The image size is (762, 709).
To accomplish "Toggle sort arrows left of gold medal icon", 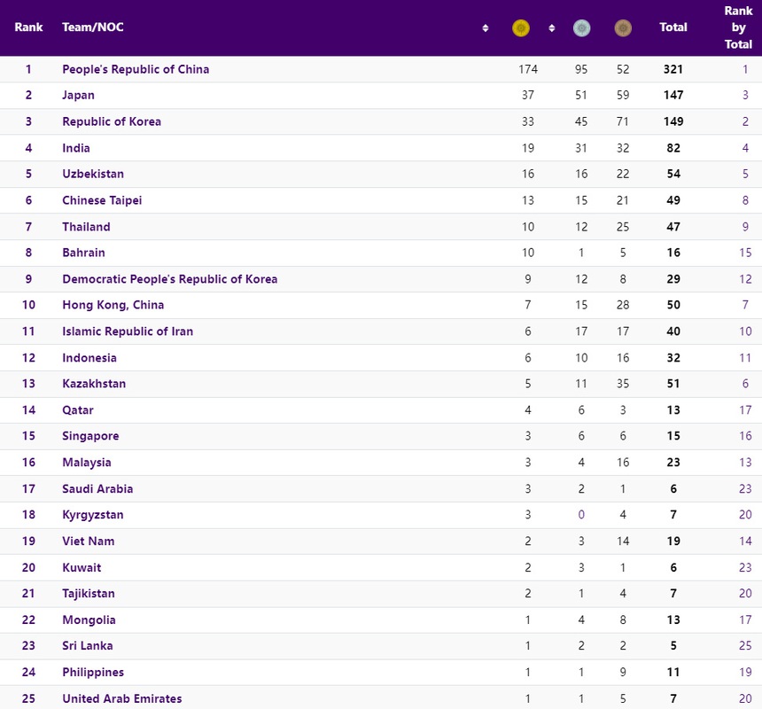I will [x=486, y=28].
